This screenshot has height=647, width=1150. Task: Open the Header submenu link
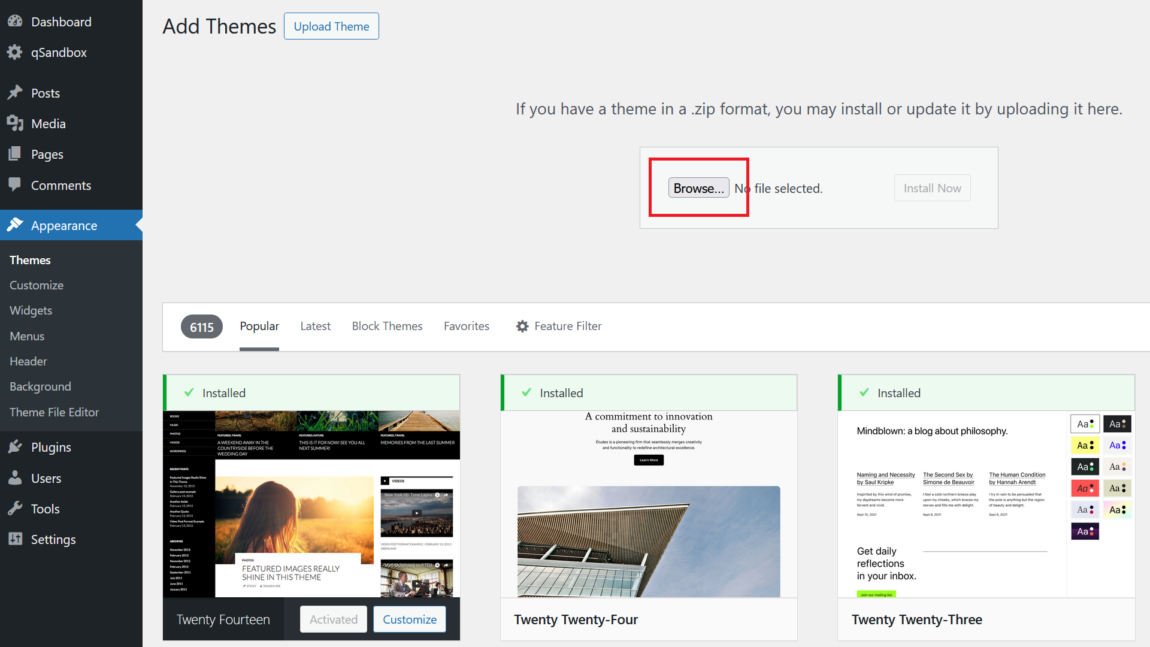tap(28, 361)
